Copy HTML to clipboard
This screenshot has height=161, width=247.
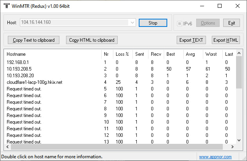[x=92, y=40]
